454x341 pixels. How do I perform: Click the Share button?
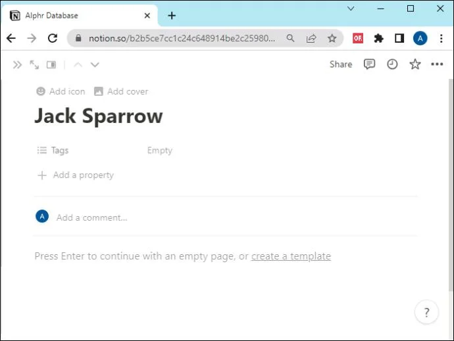tap(341, 64)
